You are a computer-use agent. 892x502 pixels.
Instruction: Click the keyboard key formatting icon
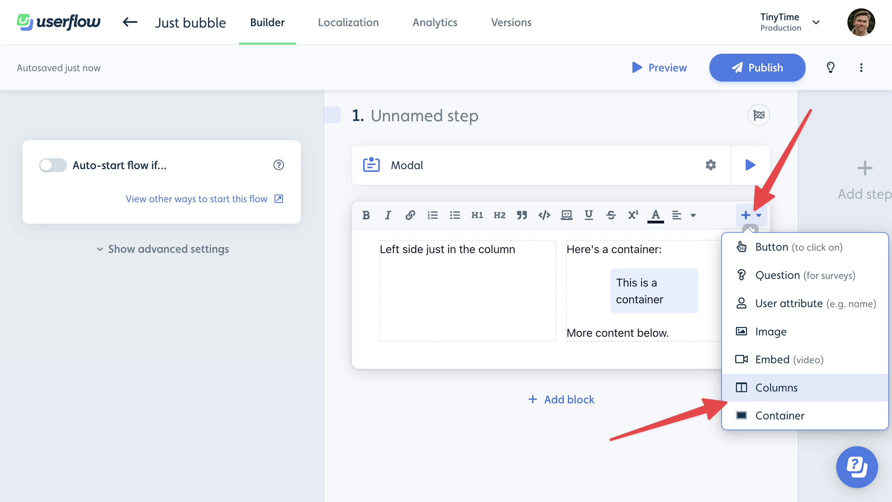(x=567, y=215)
